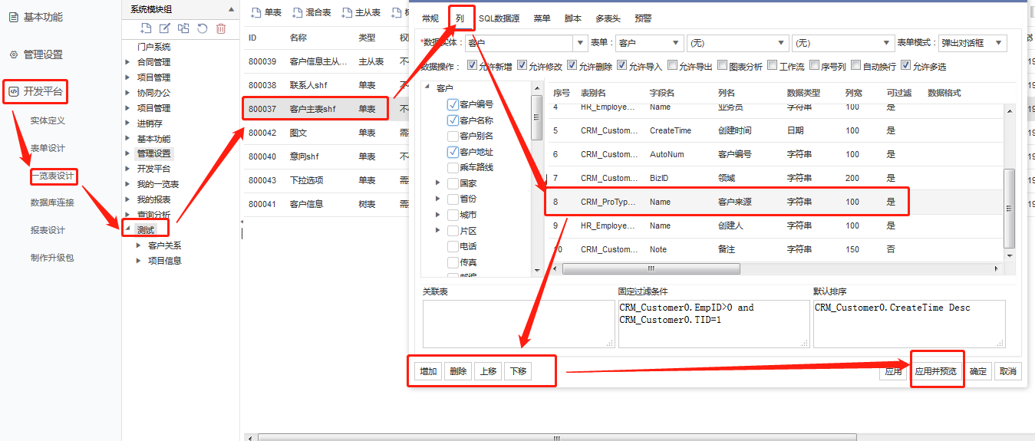Expand the 合同管理 tree node
1035x441 pixels.
click(128, 62)
